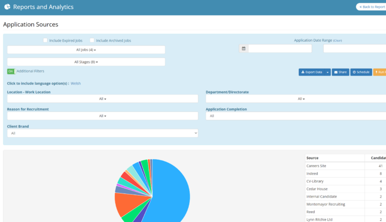Enable Include Expired Jobs checkbox
The width and height of the screenshot is (386, 222).
click(x=45, y=40)
